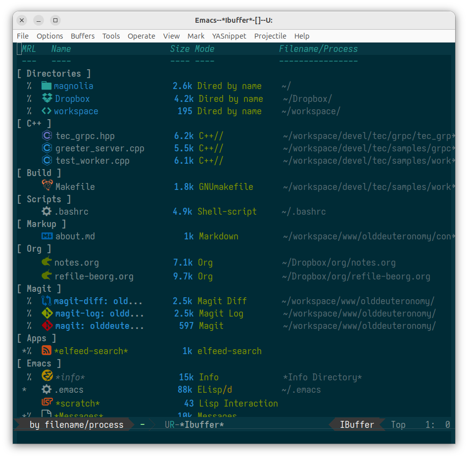Image resolution: width=468 pixels, height=458 pixels.
Task: Click the IBuffer mode name in modeline
Action: click(x=357, y=424)
